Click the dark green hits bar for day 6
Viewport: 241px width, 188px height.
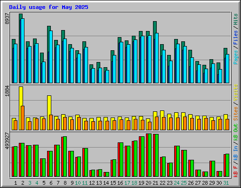click(x=49, y=28)
